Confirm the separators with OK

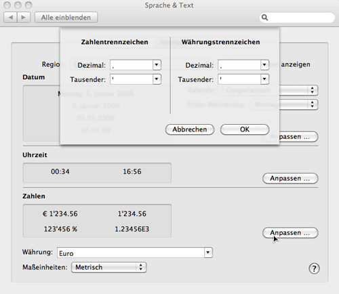point(245,129)
